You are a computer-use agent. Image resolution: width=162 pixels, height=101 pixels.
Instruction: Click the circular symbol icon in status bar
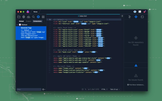[83, 89]
